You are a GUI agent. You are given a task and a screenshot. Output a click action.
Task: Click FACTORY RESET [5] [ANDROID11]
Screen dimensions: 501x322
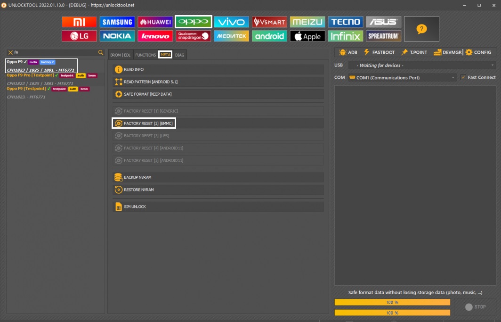click(x=218, y=160)
